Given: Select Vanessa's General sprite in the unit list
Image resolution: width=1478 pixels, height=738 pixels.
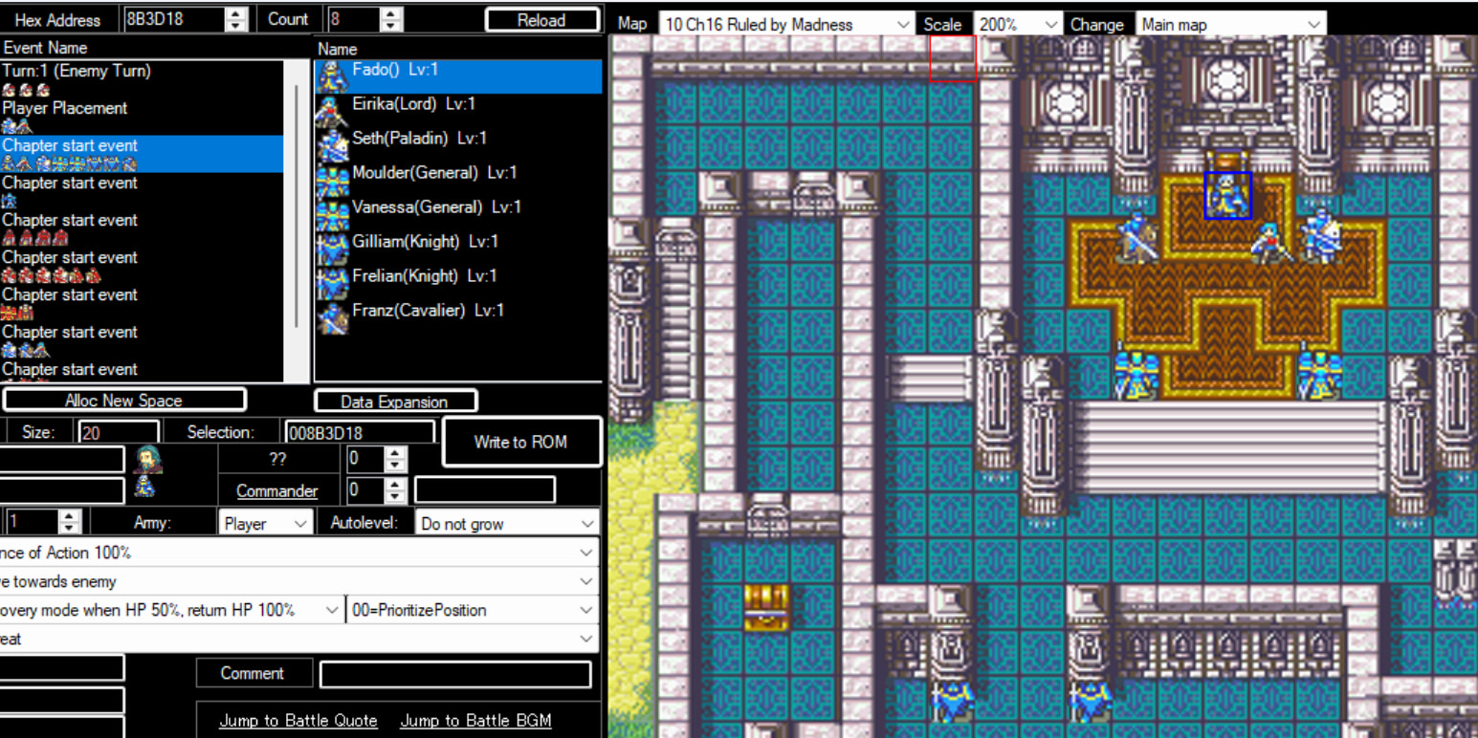Looking at the screenshot, I should pos(332,214).
